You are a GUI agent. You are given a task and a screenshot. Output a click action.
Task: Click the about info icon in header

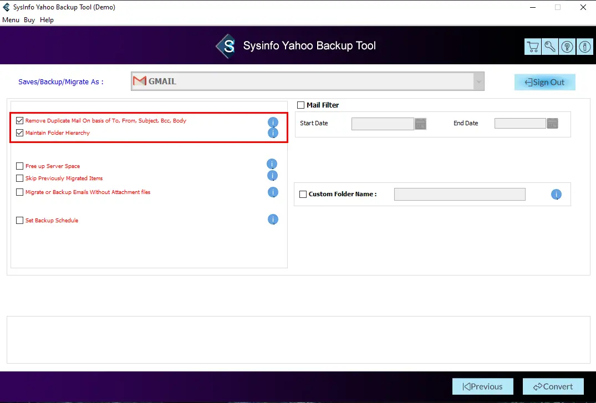click(x=585, y=47)
